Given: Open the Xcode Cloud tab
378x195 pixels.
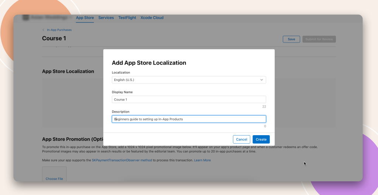Looking at the screenshot, I should (152, 18).
